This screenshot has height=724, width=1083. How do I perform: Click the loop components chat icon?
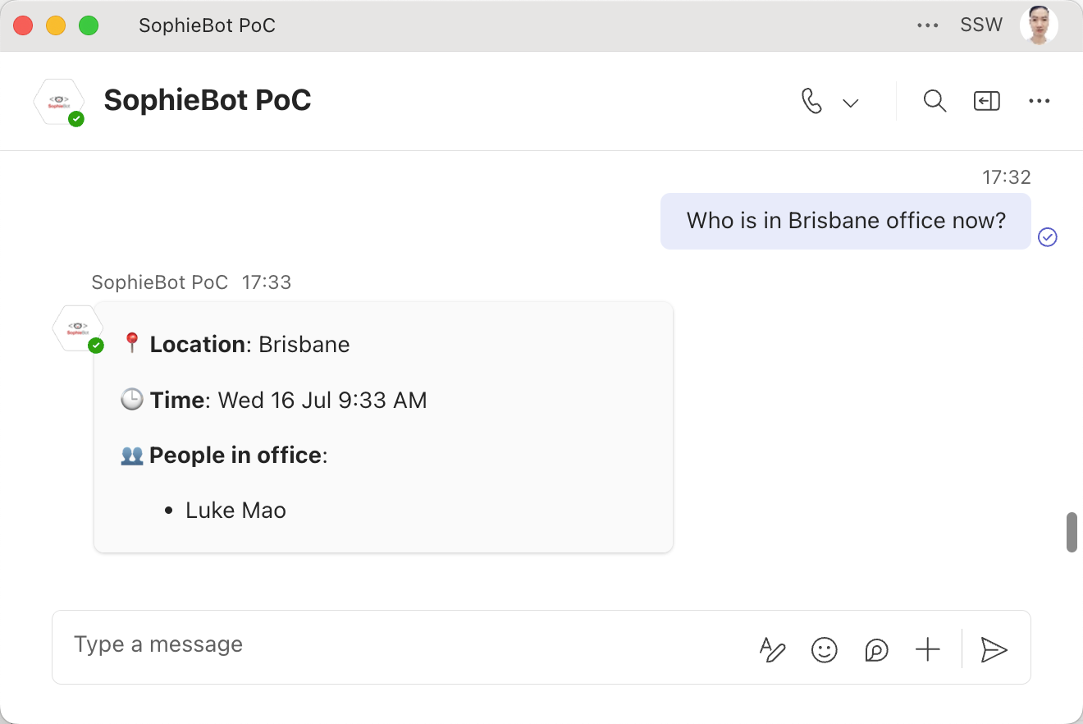pos(876,651)
